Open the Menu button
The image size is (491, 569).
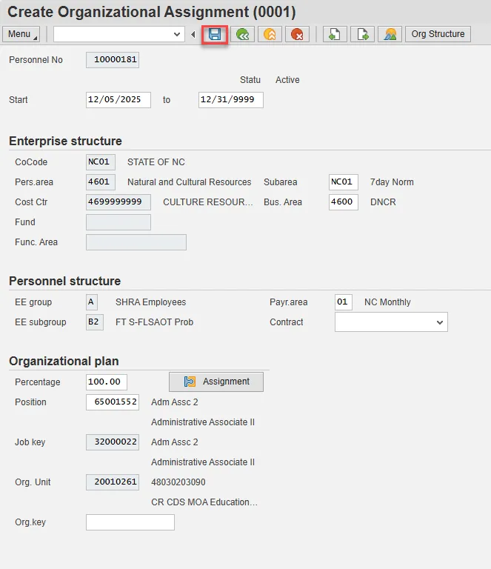(21, 34)
